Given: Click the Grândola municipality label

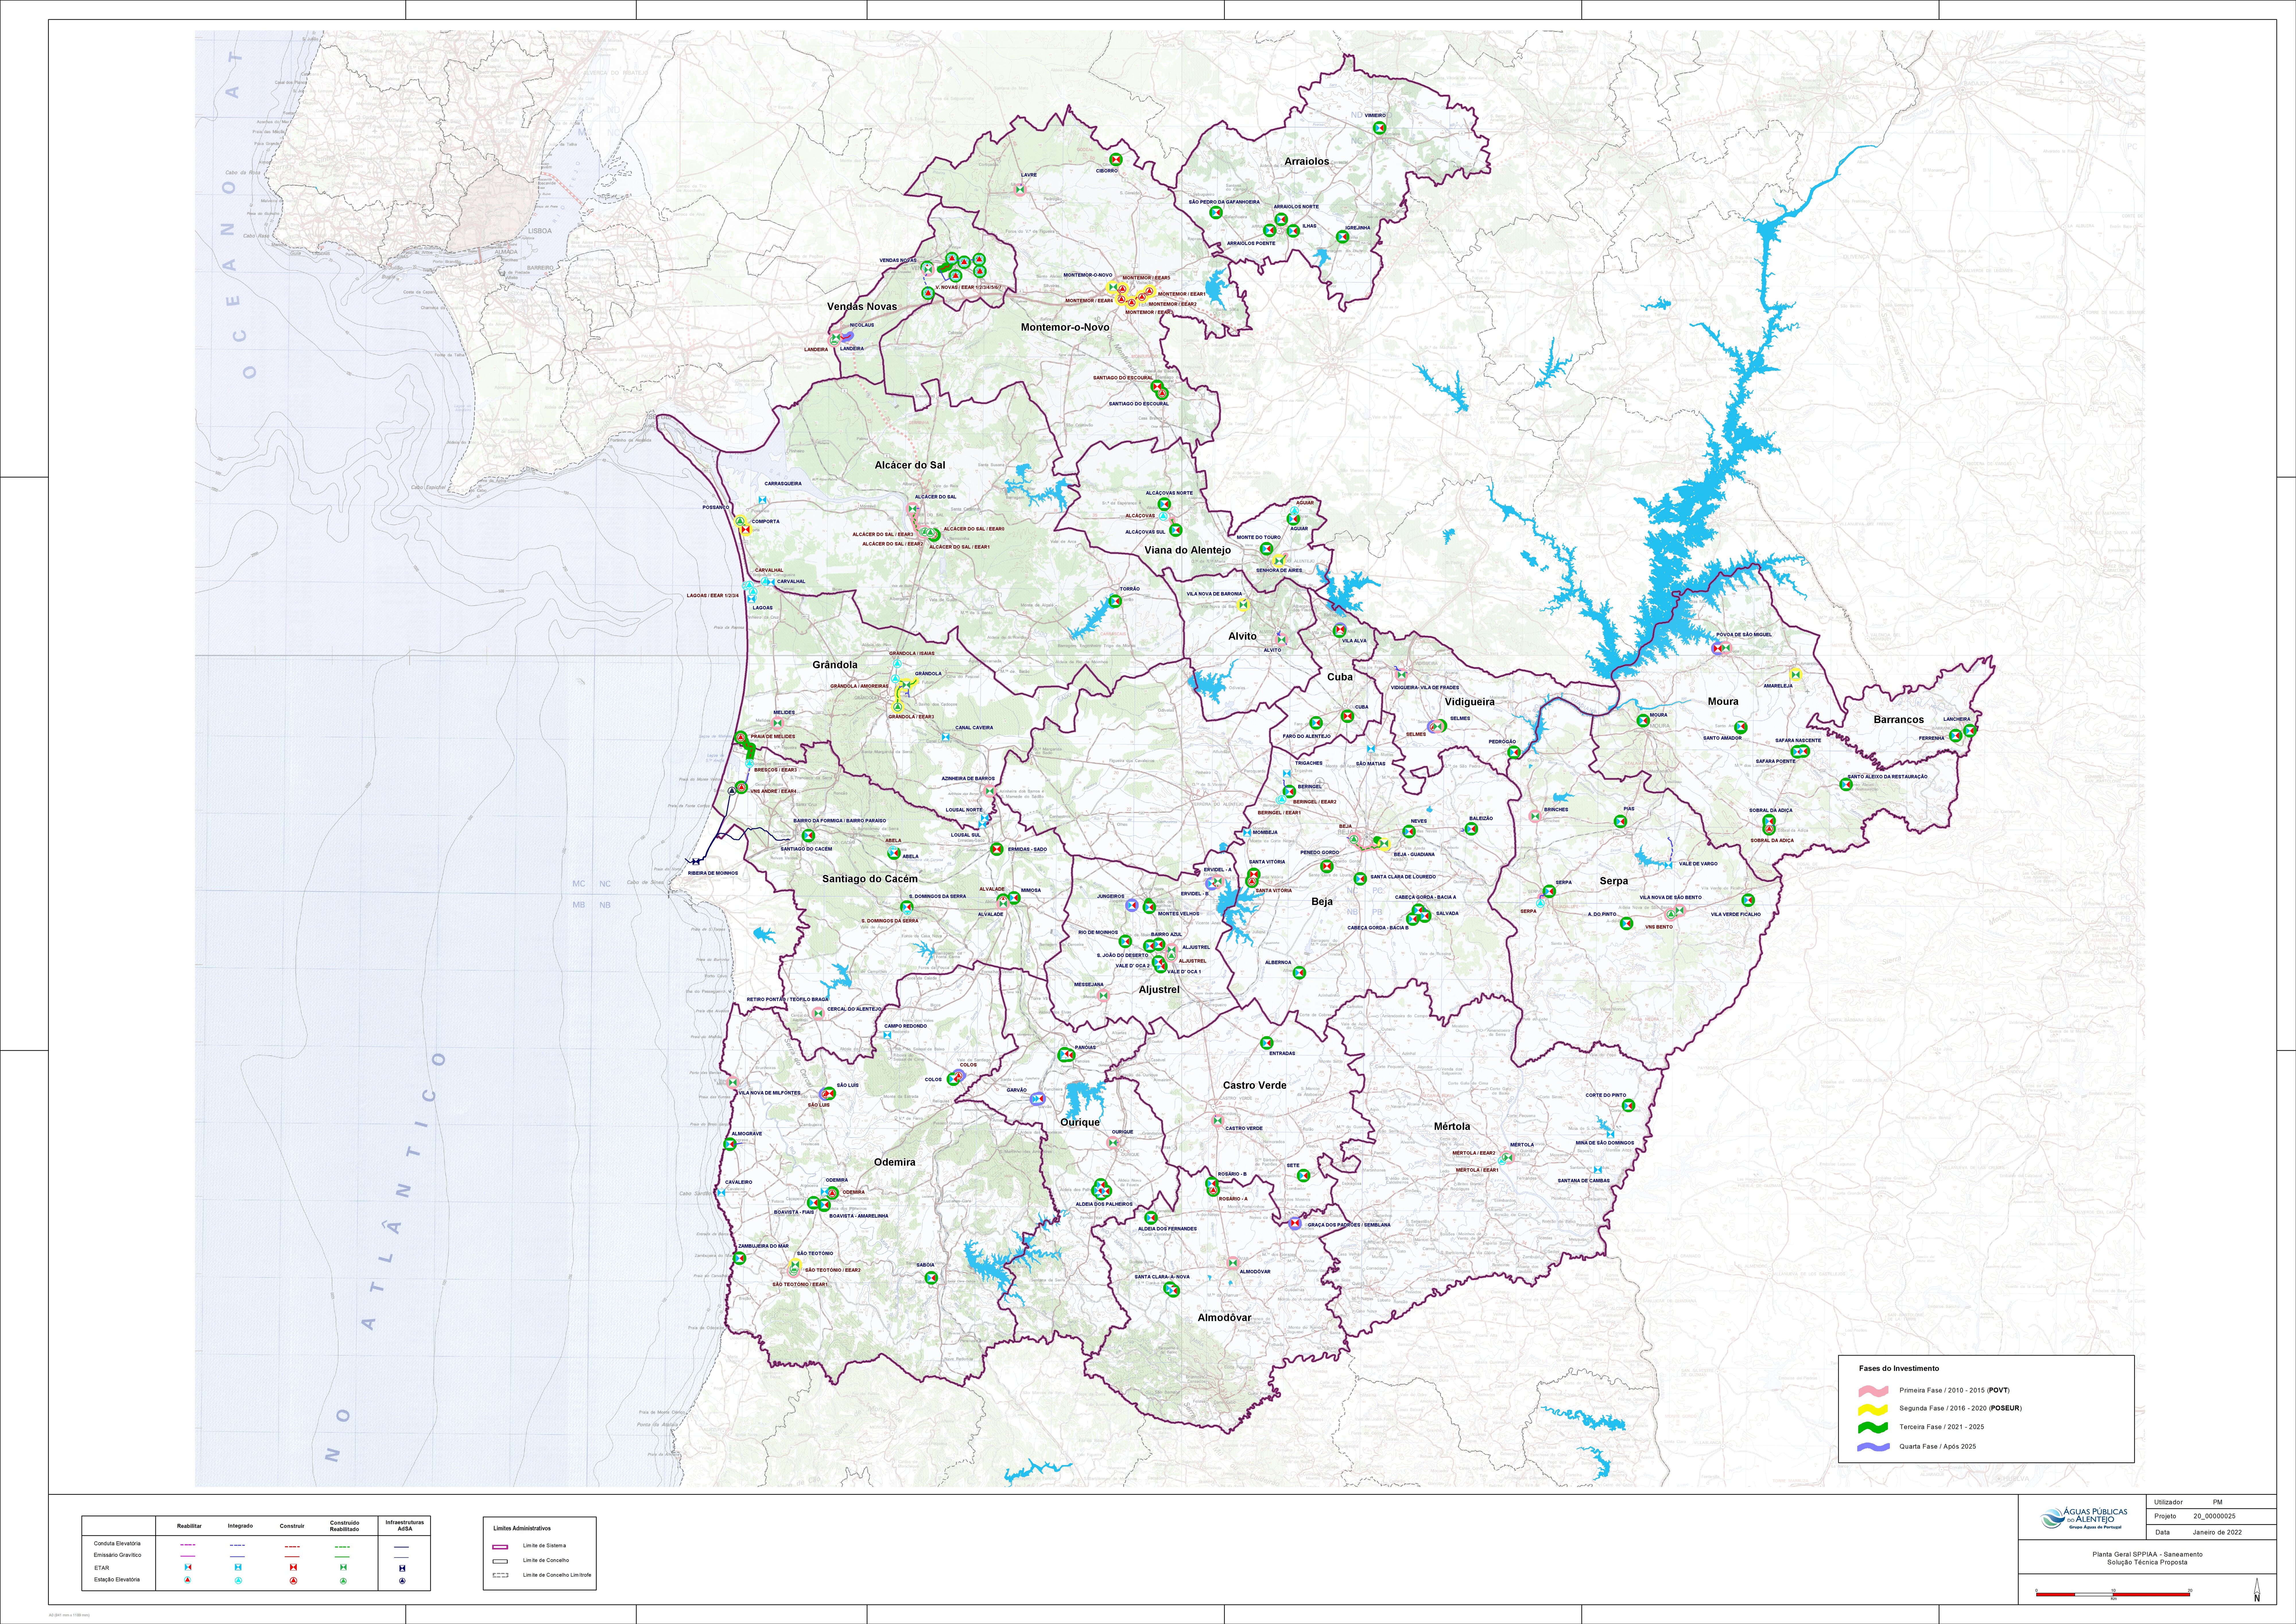Looking at the screenshot, I should pyautogui.click(x=835, y=665).
